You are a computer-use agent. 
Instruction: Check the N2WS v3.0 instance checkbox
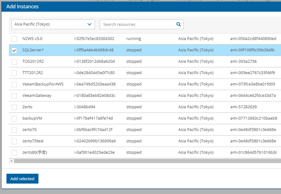click(14, 39)
